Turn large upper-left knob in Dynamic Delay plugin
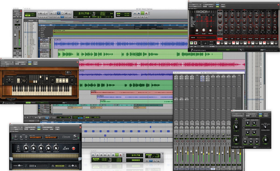The width and height of the screenshot is (280, 171). pyautogui.click(x=236, y=127)
